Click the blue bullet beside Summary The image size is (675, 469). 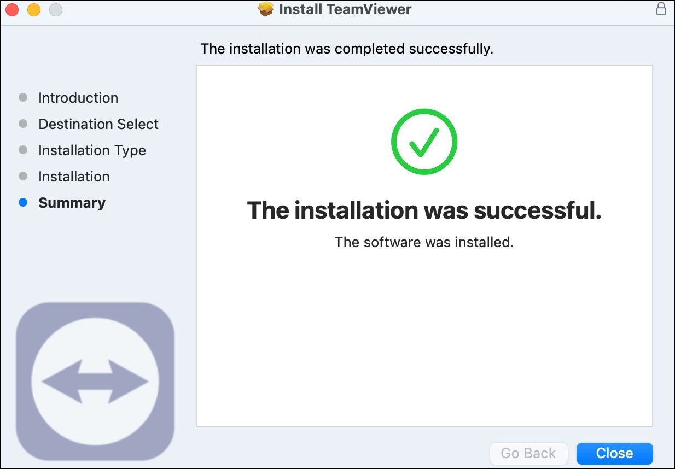point(23,202)
